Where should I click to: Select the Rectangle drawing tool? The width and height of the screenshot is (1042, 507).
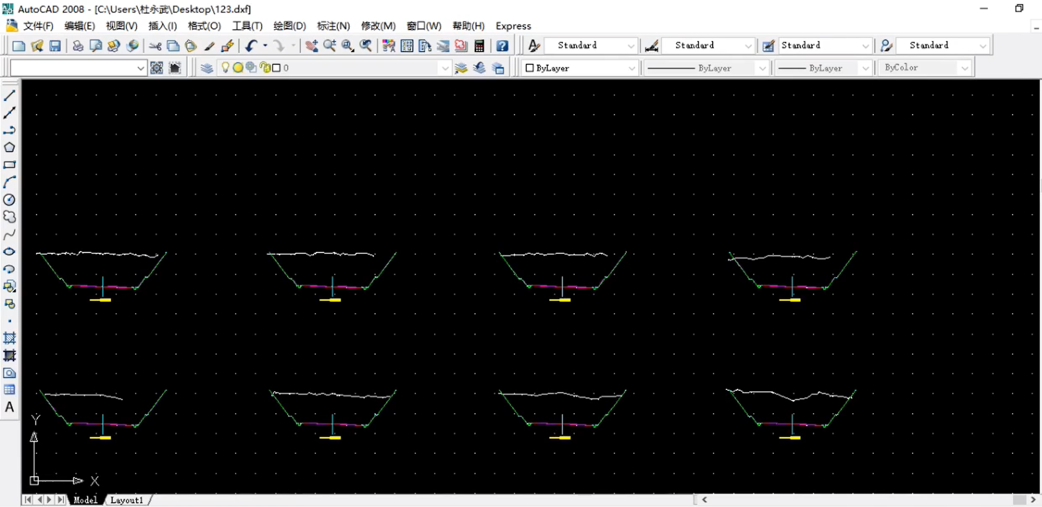pyautogui.click(x=9, y=165)
